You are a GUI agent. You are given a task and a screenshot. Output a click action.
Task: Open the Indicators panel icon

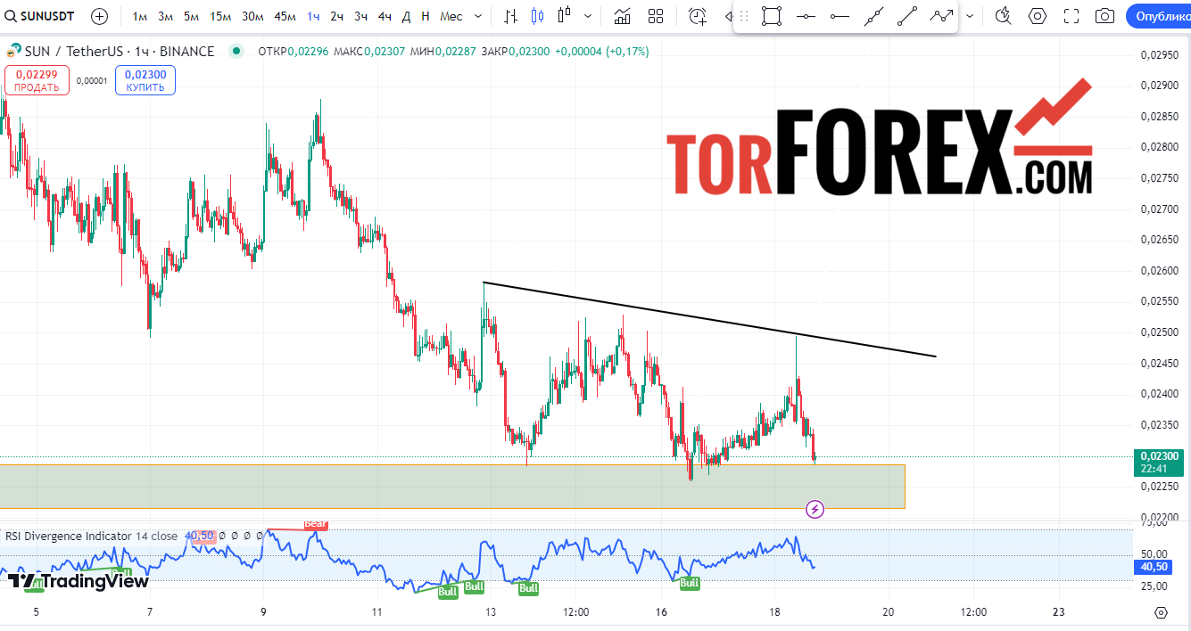pyautogui.click(x=623, y=16)
